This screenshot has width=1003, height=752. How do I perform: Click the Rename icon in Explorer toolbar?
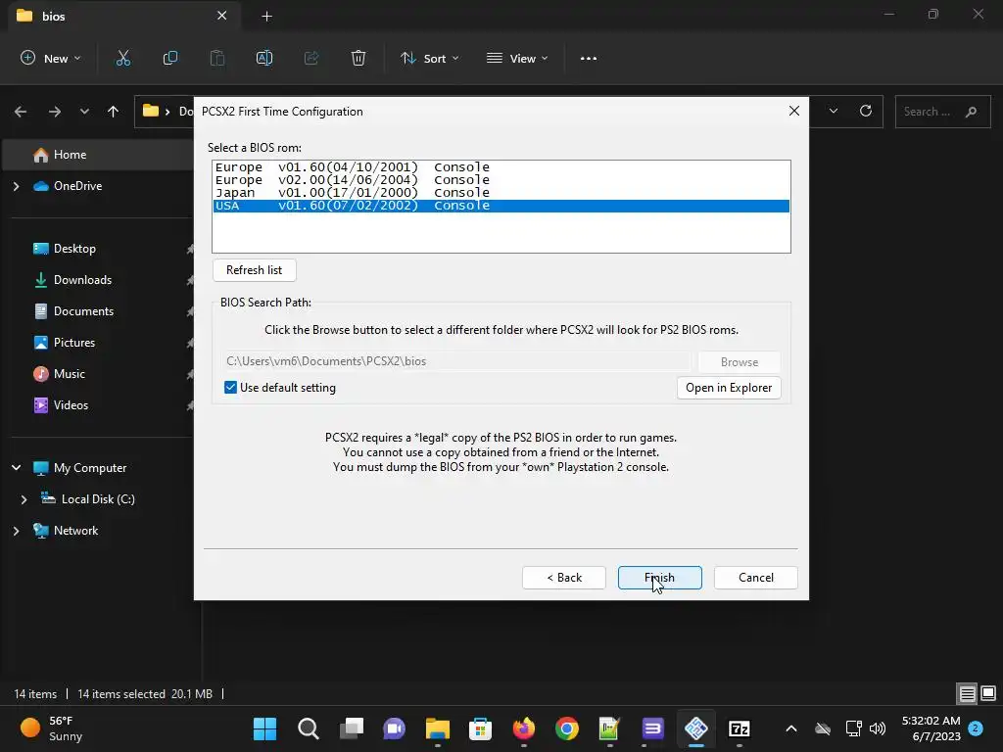click(264, 58)
